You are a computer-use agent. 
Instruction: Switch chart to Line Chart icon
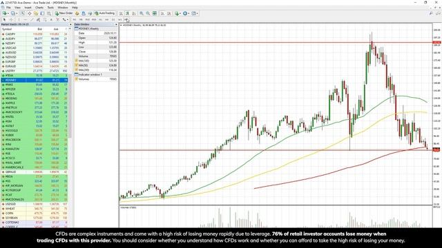point(134,13)
